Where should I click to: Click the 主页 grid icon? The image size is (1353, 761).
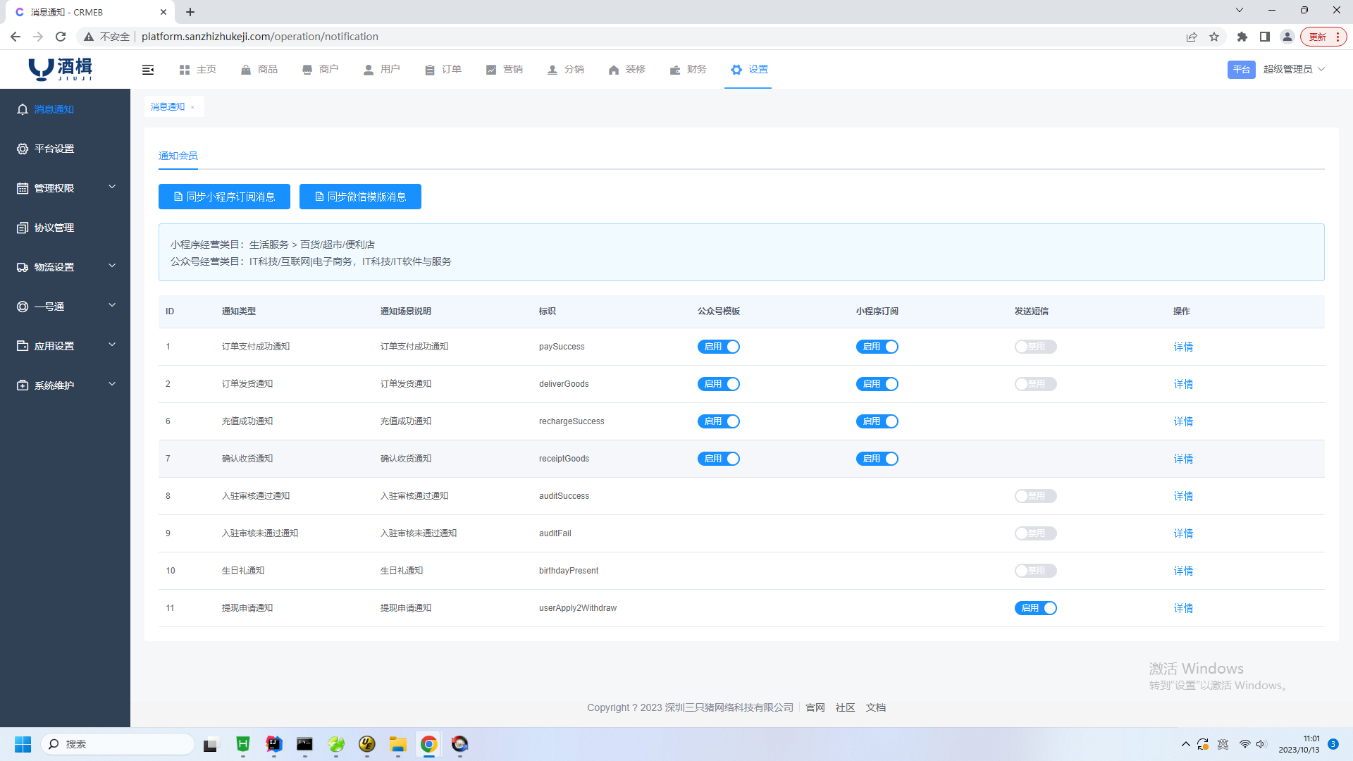pyautogui.click(x=185, y=69)
